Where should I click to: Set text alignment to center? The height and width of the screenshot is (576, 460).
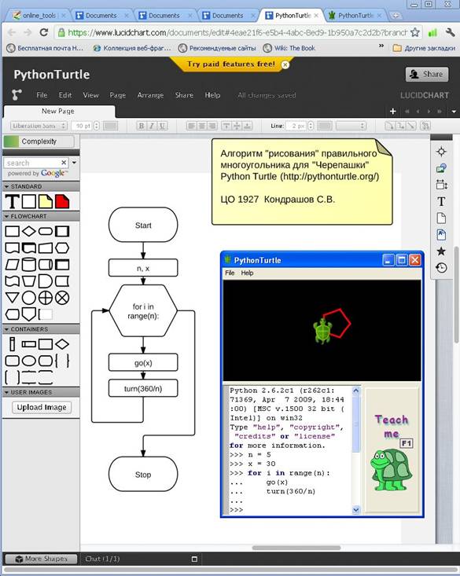(x=202, y=126)
